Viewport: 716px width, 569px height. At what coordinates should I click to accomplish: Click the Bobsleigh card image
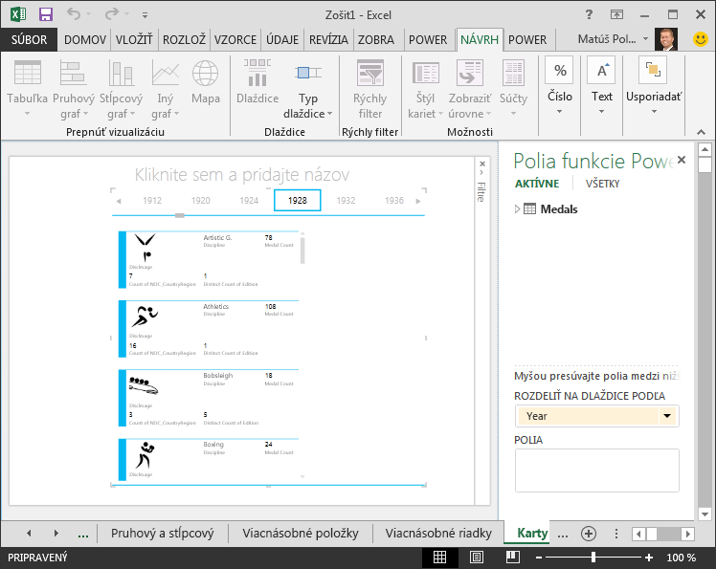coord(144,385)
